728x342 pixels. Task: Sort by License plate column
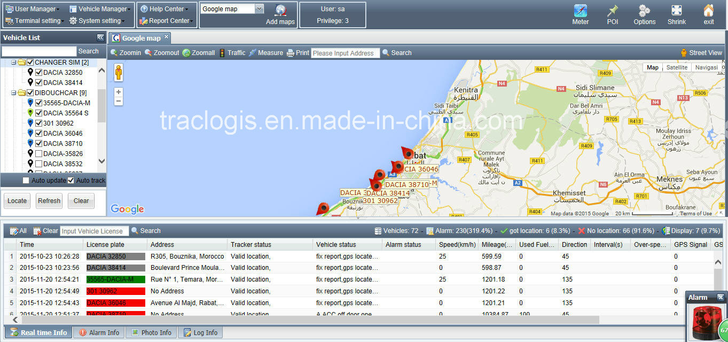click(115, 245)
